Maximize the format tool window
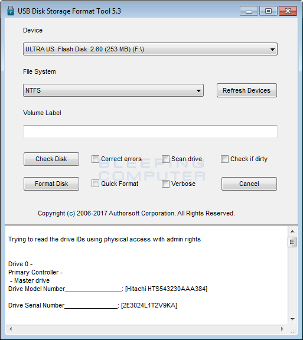Image resolution: width=303 pixels, height=340 pixels. 269,11
